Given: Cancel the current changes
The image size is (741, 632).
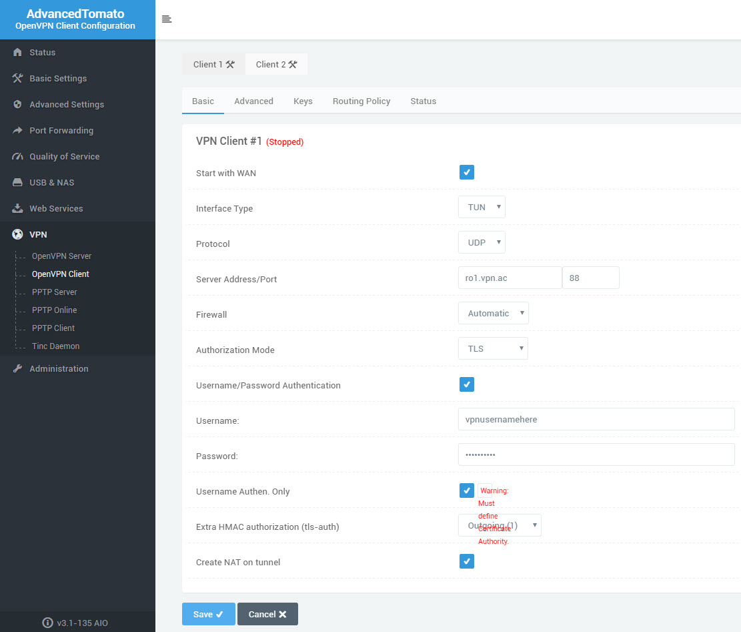Looking at the screenshot, I should pos(267,613).
